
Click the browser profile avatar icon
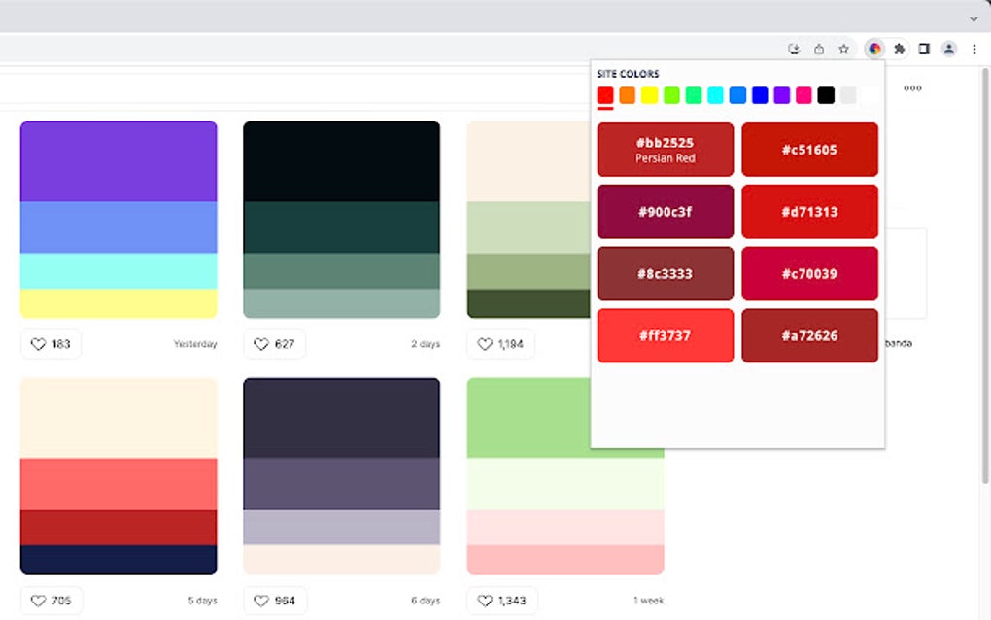tap(947, 48)
